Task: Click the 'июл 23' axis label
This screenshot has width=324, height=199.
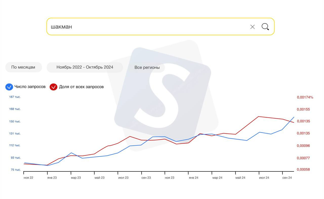Action: coord(123,178)
